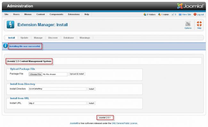
Task: Open the Help lifebuoy icon
Action: pyautogui.click(x=199, y=25)
